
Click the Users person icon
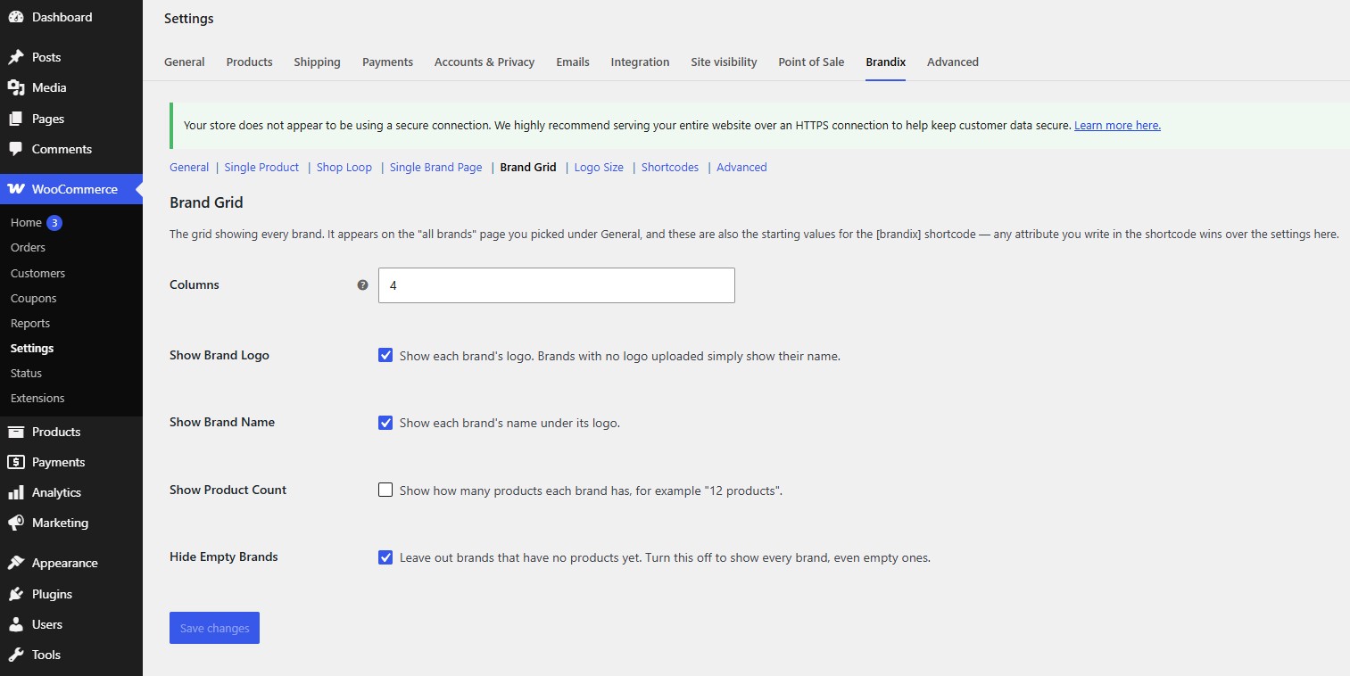coord(16,624)
